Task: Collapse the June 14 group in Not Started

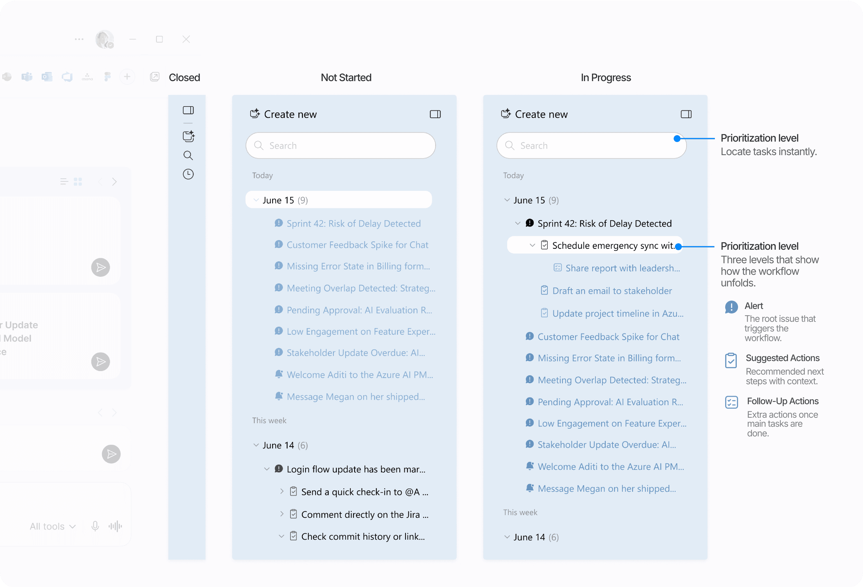Action: click(x=256, y=445)
